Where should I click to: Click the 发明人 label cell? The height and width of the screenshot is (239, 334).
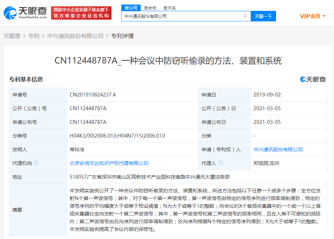click(38, 150)
